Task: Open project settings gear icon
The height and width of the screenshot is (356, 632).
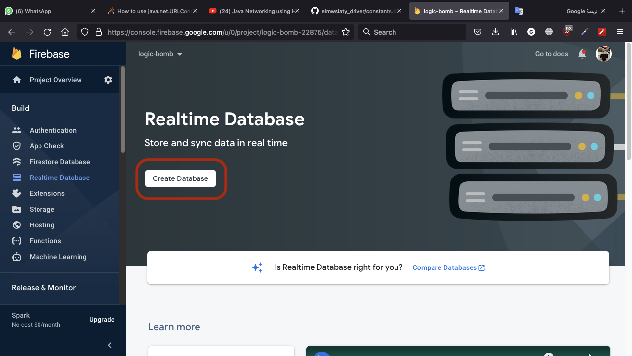Action: 108,80
